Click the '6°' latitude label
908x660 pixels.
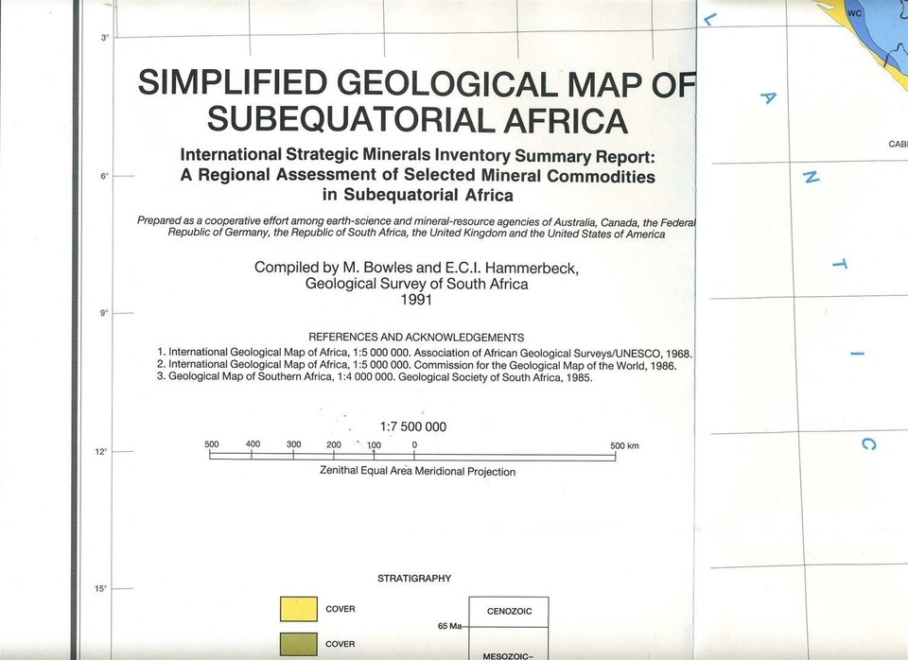coord(104,176)
